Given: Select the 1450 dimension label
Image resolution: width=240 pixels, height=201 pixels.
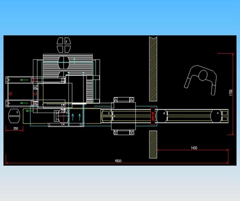Looking at the screenshot, I should [194, 148].
